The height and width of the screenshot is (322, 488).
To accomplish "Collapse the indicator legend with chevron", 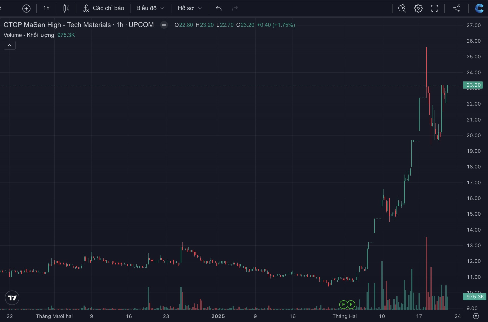I will tap(10, 45).
